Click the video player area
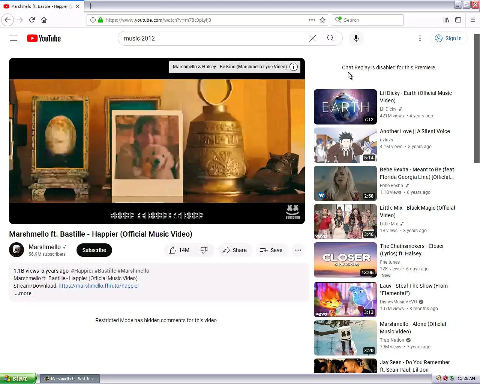The width and height of the screenshot is (480, 384). pos(157,141)
